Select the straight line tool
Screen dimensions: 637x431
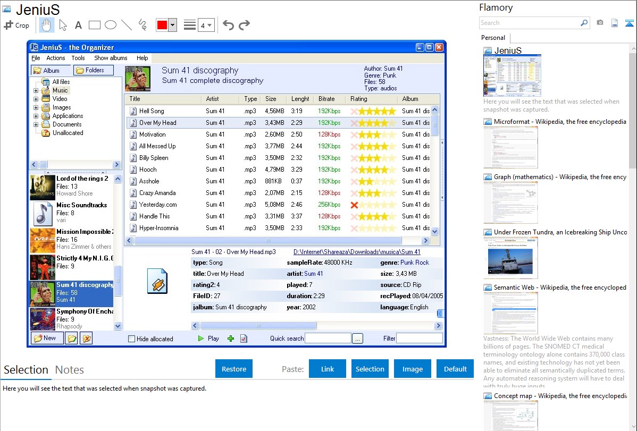[127, 25]
